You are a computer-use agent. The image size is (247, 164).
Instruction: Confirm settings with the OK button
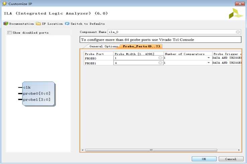coord(204,159)
